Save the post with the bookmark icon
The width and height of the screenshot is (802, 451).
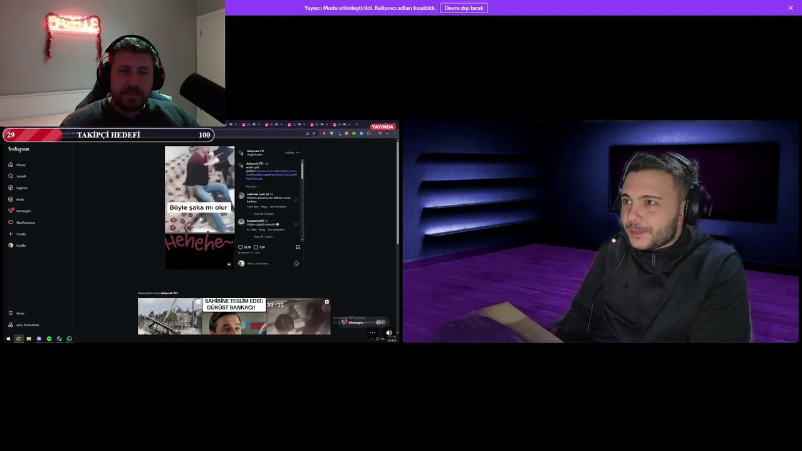(x=298, y=247)
